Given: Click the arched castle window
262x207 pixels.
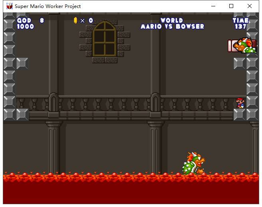Looking at the screenshot, I should (105, 39).
